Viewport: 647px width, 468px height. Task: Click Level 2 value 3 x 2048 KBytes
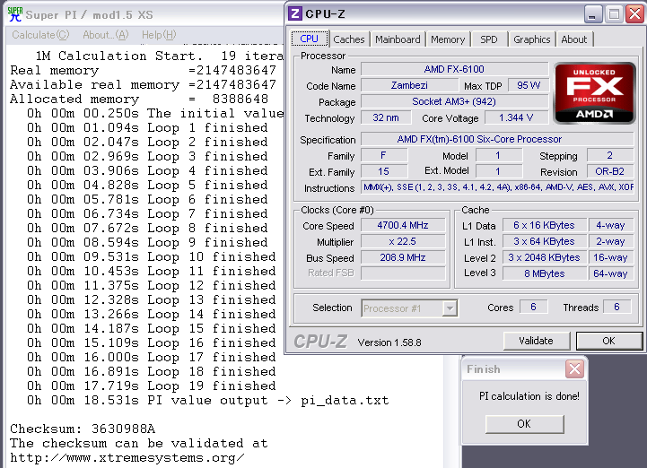pos(544,257)
